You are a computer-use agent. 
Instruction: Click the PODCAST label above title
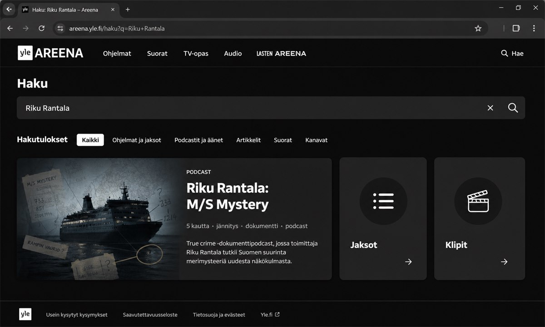coord(198,172)
